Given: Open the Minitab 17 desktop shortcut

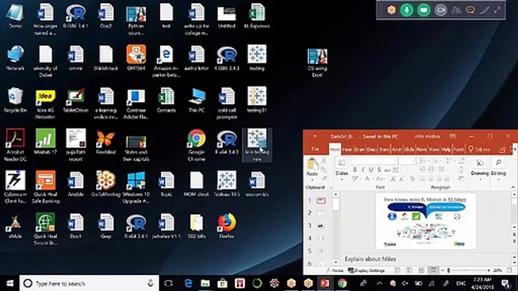Looking at the screenshot, I should click(46, 141).
